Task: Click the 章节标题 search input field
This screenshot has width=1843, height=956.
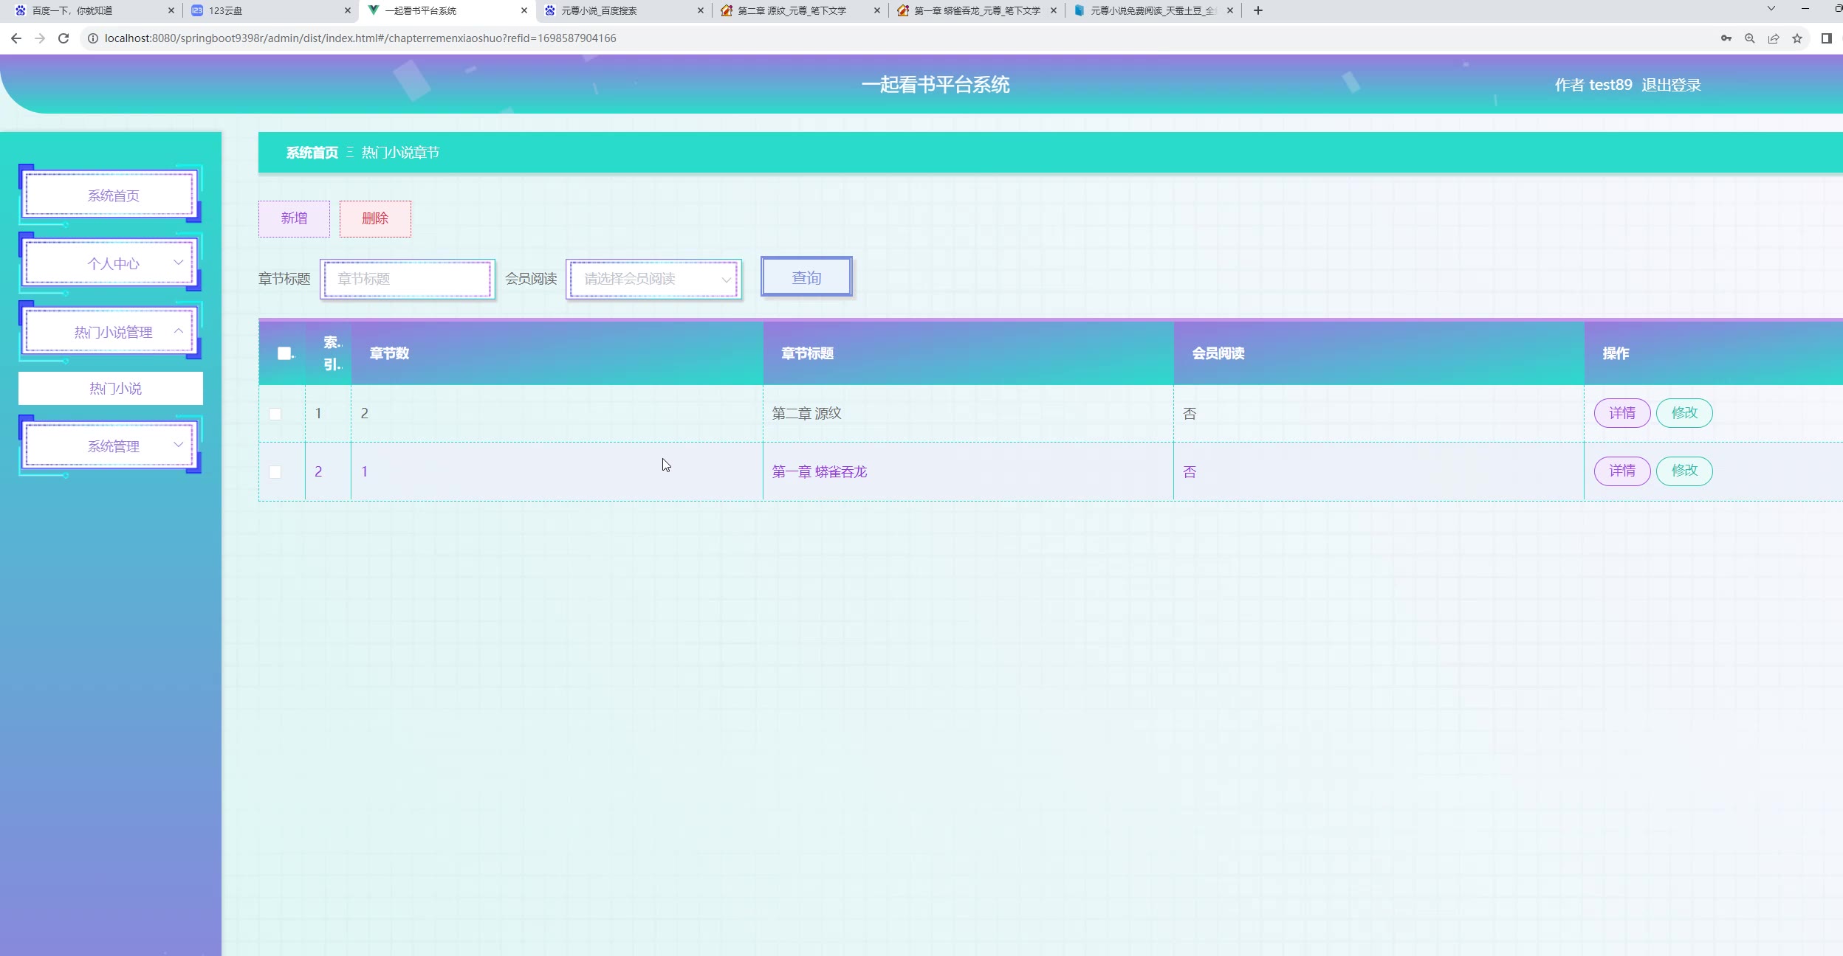Action: pyautogui.click(x=408, y=279)
